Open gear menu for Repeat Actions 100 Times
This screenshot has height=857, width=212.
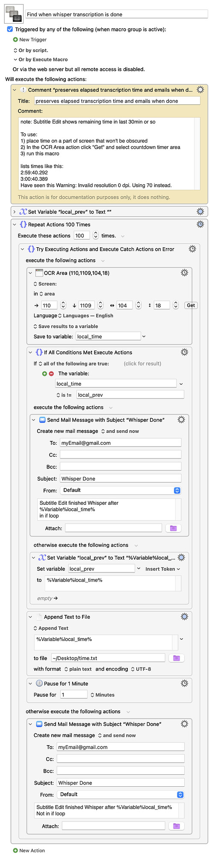coord(200,224)
